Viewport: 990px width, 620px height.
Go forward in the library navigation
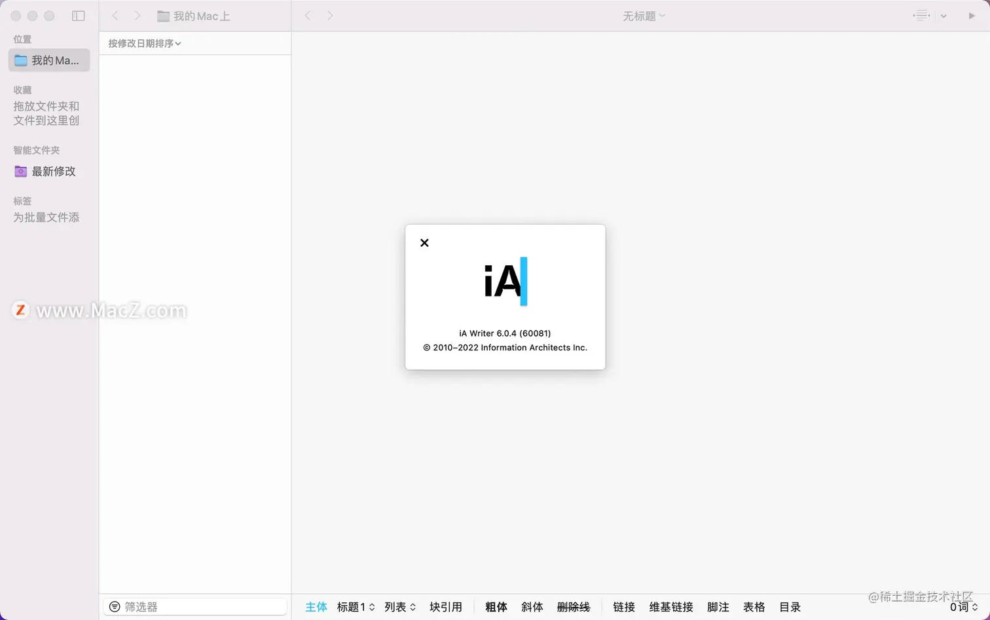[137, 16]
